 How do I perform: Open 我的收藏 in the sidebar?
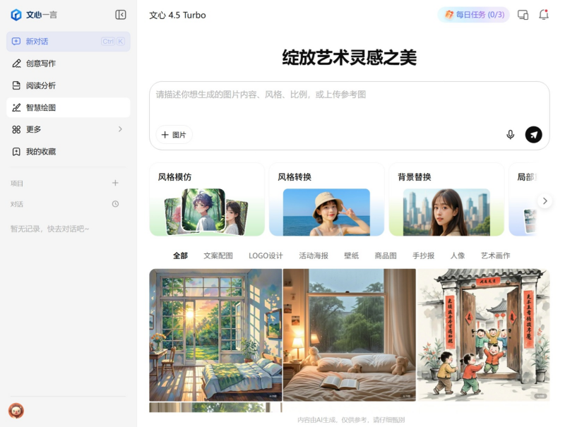click(x=41, y=152)
